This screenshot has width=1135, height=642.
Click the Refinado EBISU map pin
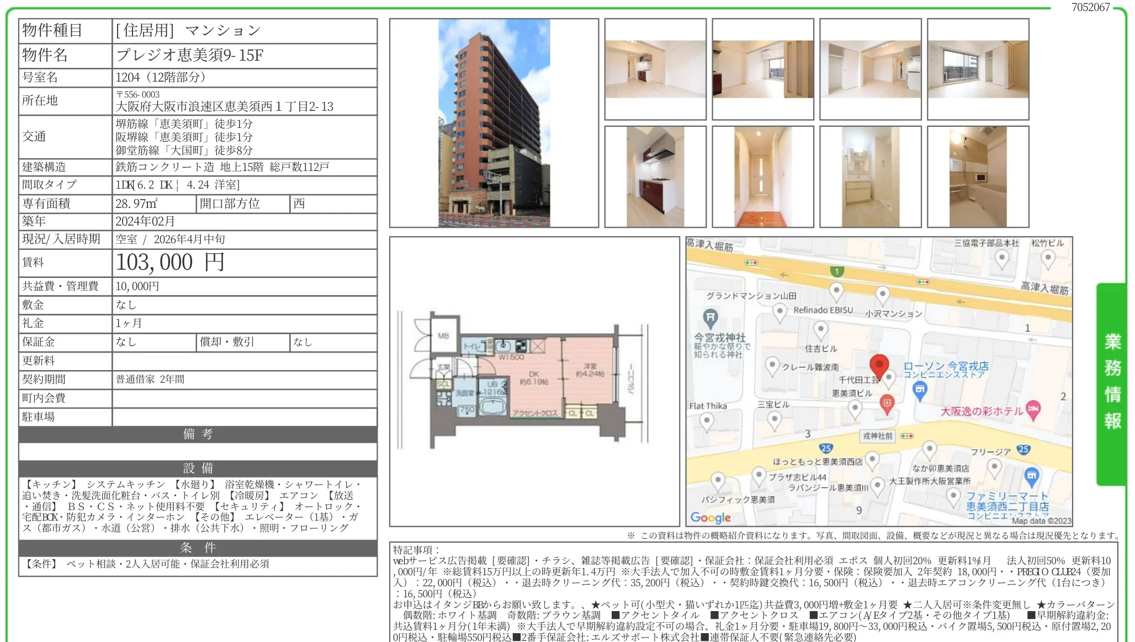point(779,312)
